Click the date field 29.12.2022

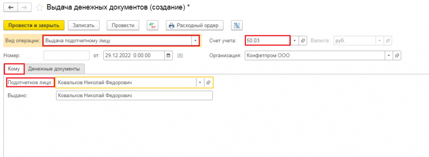click(134, 55)
